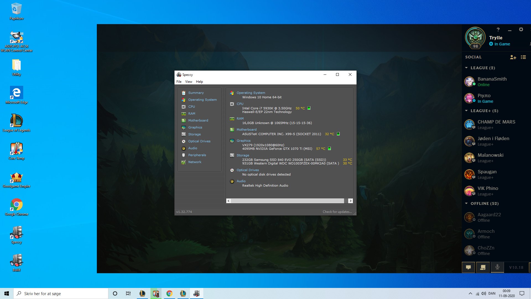Launch League of Legends desktop shortcut
Image resolution: width=531 pixels, height=299 pixels.
point(16,123)
